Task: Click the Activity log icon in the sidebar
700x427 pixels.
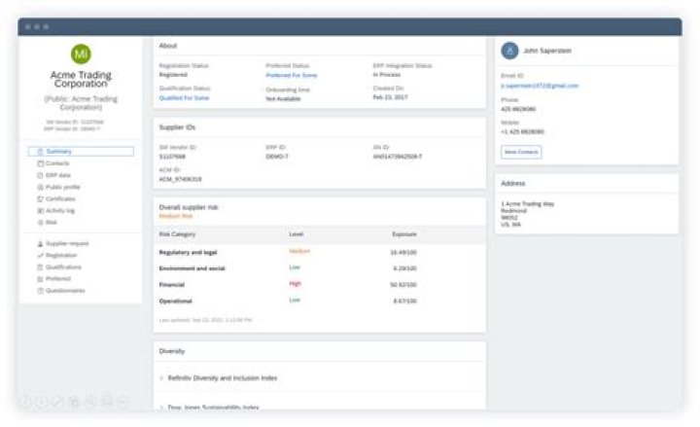Action: pyautogui.click(x=40, y=211)
